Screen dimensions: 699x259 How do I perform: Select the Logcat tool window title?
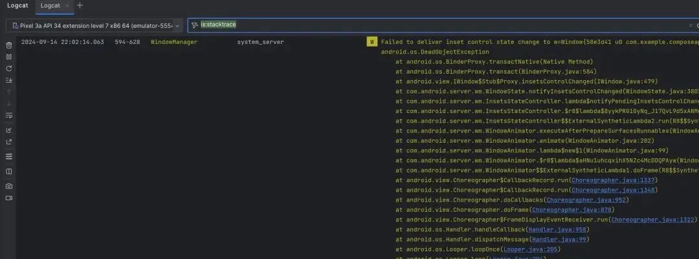(17, 5)
